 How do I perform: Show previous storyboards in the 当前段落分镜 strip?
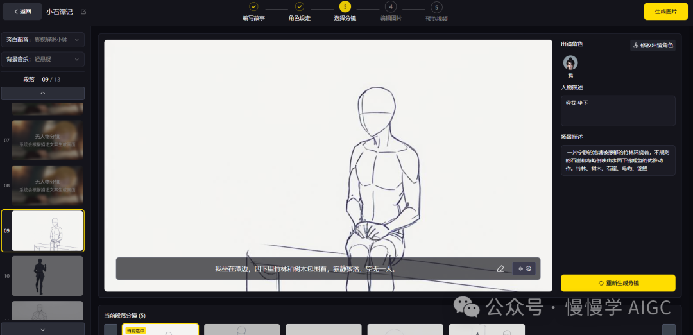click(x=110, y=330)
